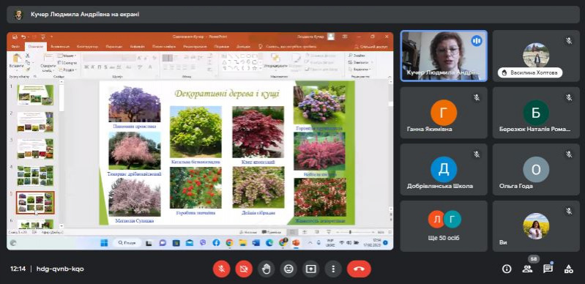Click PowerPoint's zoom slider in the status bar
The width and height of the screenshot is (585, 284).
coord(350,232)
